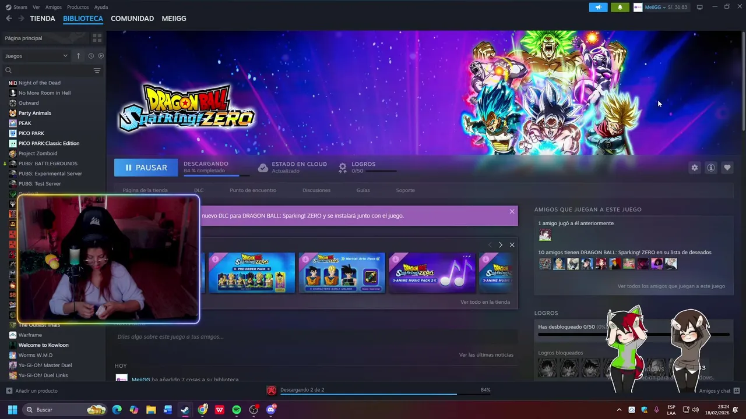Open the Games collection dropdown

[36, 56]
